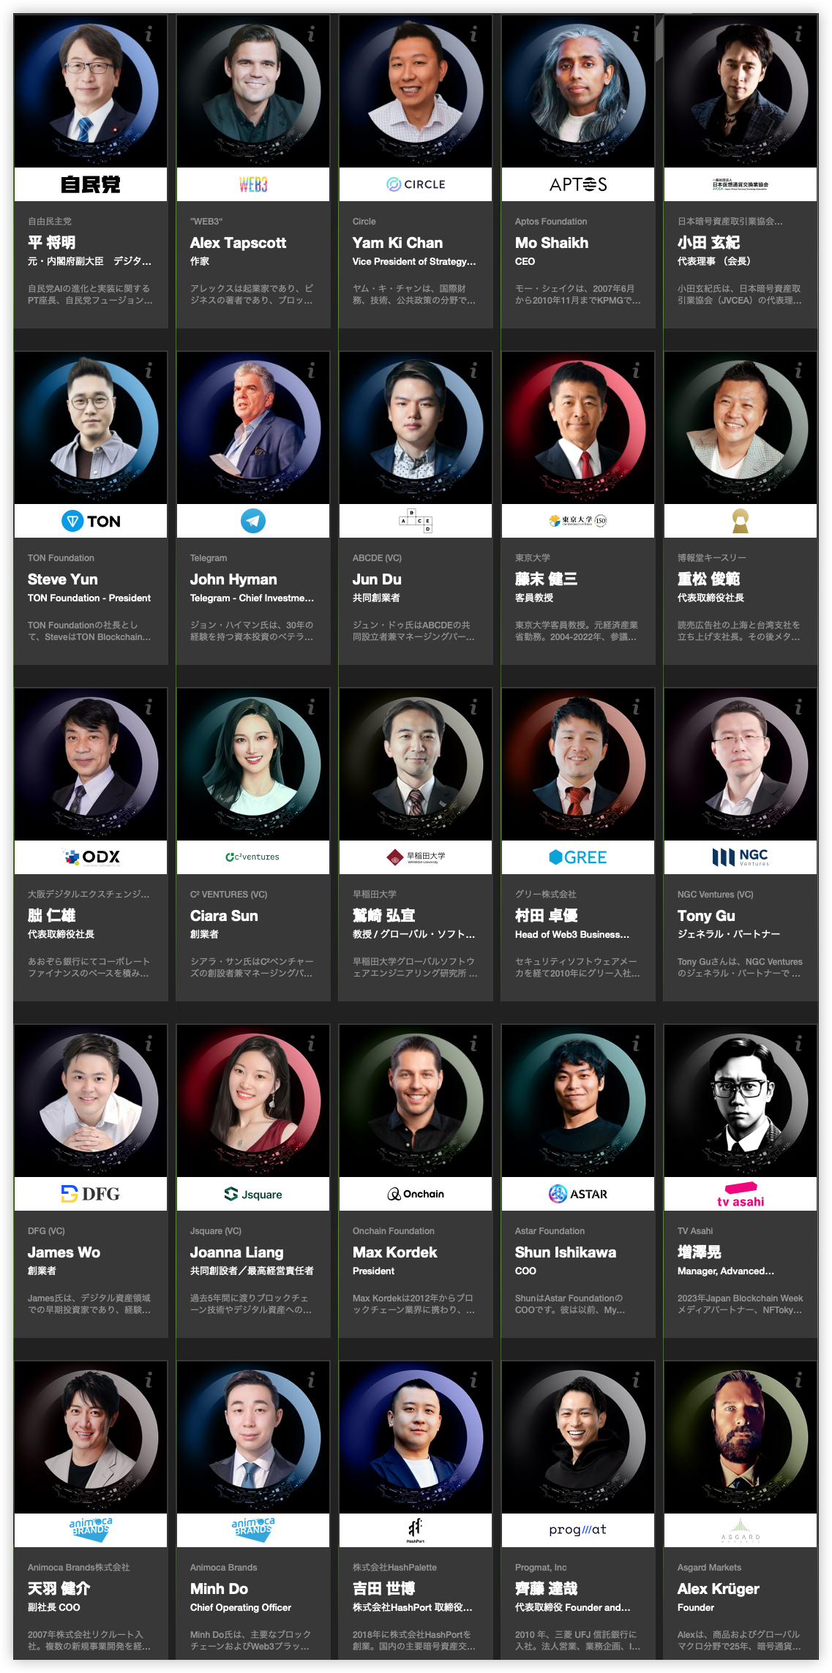Click the TON logo under Steve Yun's photo
The width and height of the screenshot is (832, 1673).
91,521
